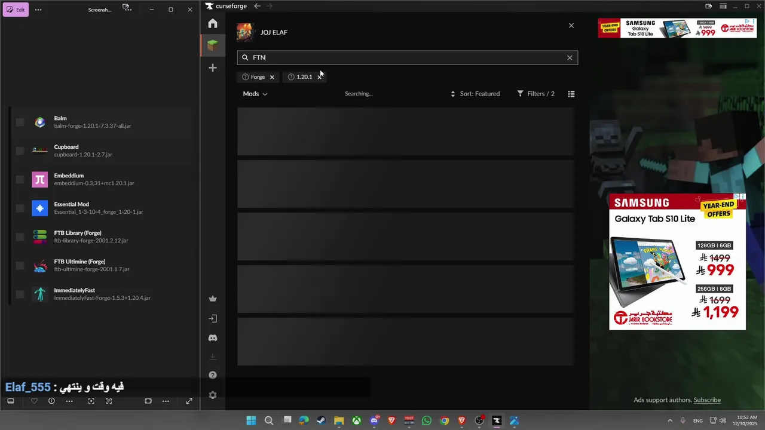Toggle the Balm mod checkbox
Viewport: 765px width, 430px height.
(x=20, y=122)
